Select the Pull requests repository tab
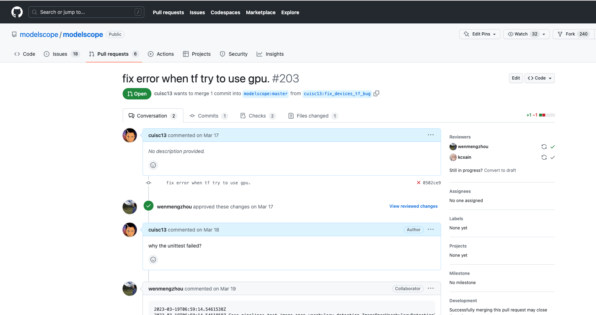596x315 pixels. pyautogui.click(x=114, y=54)
